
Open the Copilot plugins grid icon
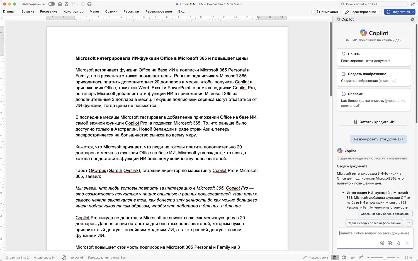(390, 243)
